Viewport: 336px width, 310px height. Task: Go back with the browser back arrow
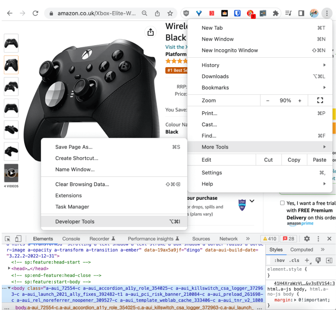9,13
